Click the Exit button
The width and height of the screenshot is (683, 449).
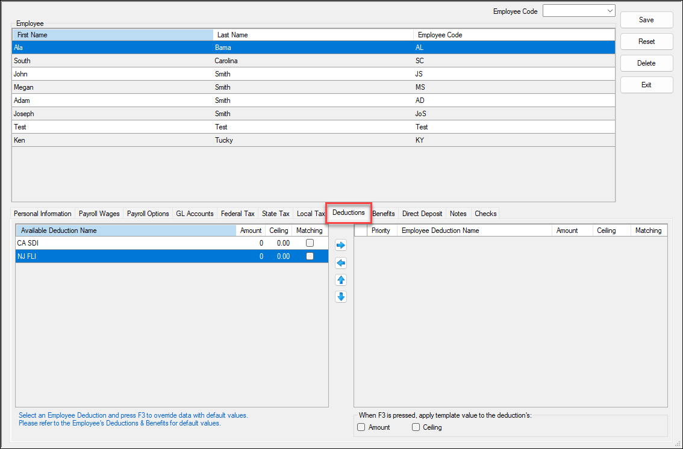pyautogui.click(x=646, y=85)
